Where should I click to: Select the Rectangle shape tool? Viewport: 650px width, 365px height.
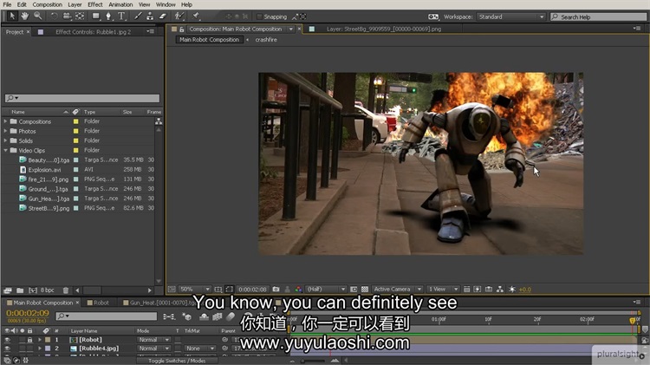(x=95, y=16)
